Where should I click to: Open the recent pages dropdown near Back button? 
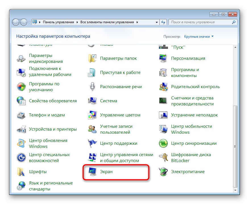[29, 22]
